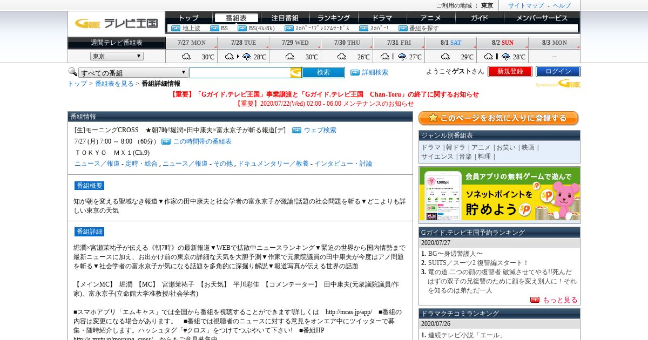Screen dimensions: 648x340
Task: Click the トップ breadcrumb link
Action: pyautogui.click(x=77, y=84)
